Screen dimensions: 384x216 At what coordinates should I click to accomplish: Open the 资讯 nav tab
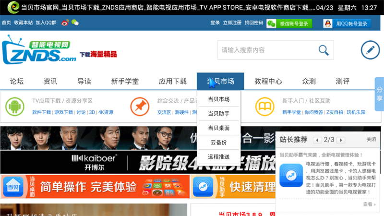tap(50, 81)
